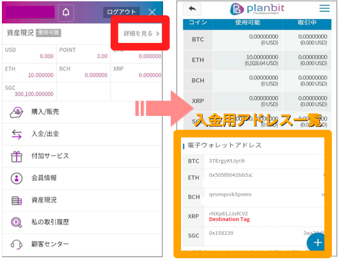The height and width of the screenshot is (262, 339).
Task: Select the SGC wallet address 0x158239
Action: 221,233
